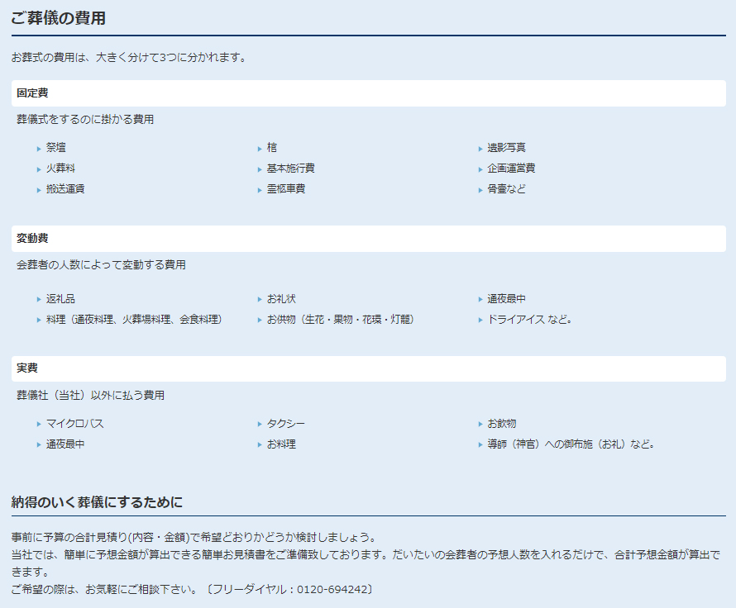Click the arrow bullet next to マイクロバス

click(39, 425)
